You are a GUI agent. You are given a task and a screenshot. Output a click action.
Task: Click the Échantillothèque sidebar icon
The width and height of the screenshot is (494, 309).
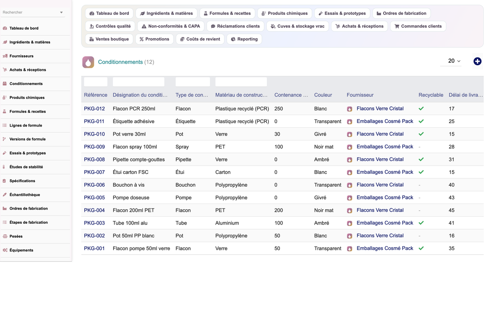coord(5,195)
